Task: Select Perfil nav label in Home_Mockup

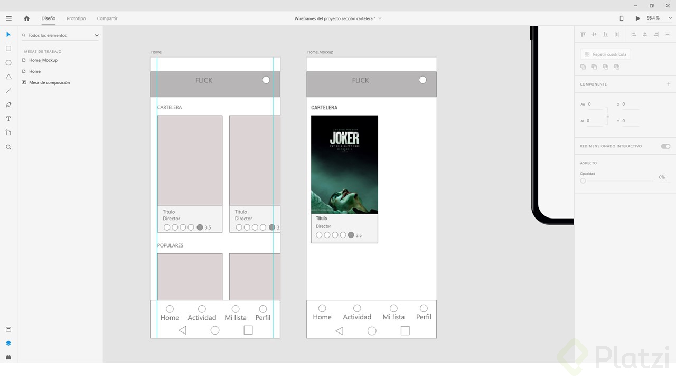Action: point(424,317)
